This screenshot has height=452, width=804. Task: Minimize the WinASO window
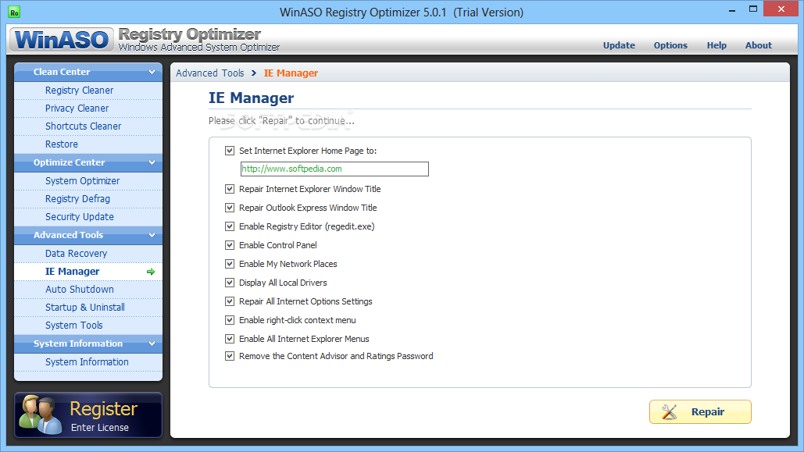point(732,10)
